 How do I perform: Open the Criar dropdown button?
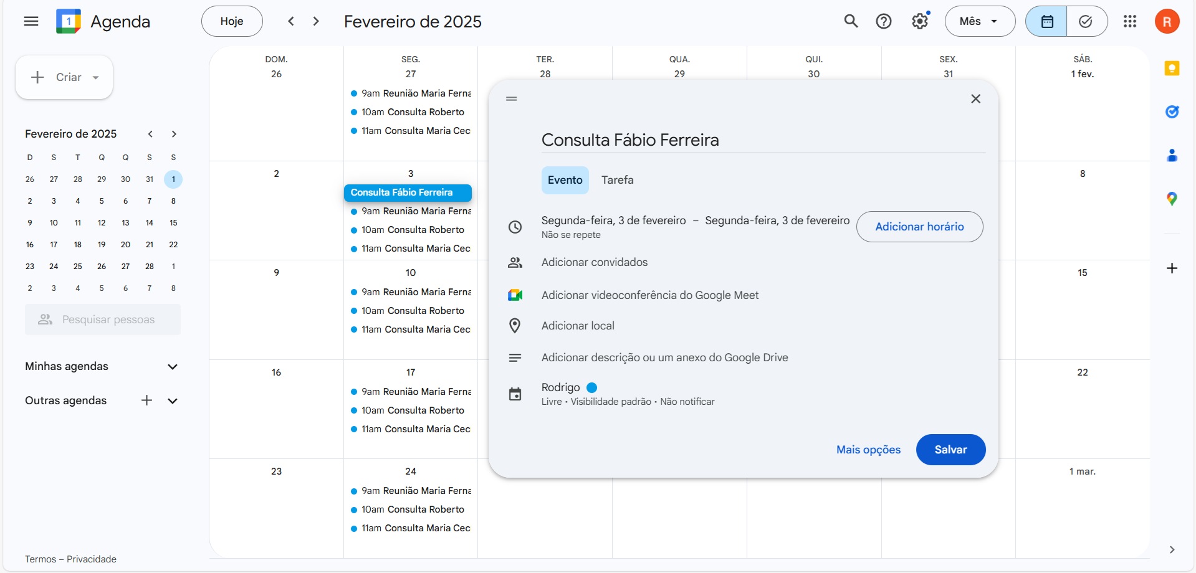[x=64, y=77]
